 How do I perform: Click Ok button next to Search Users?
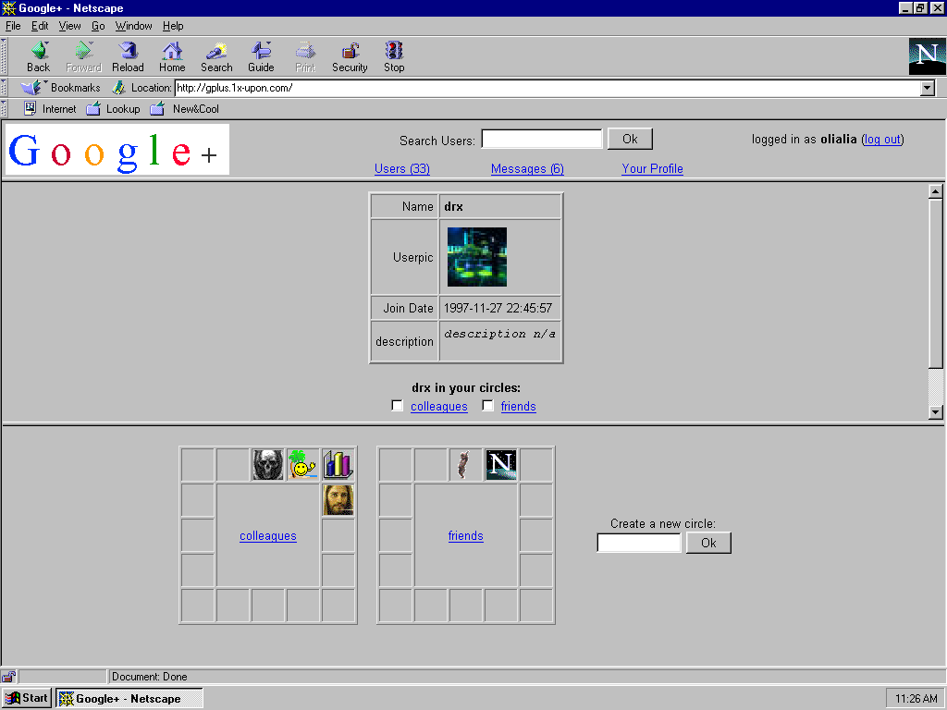(x=630, y=139)
